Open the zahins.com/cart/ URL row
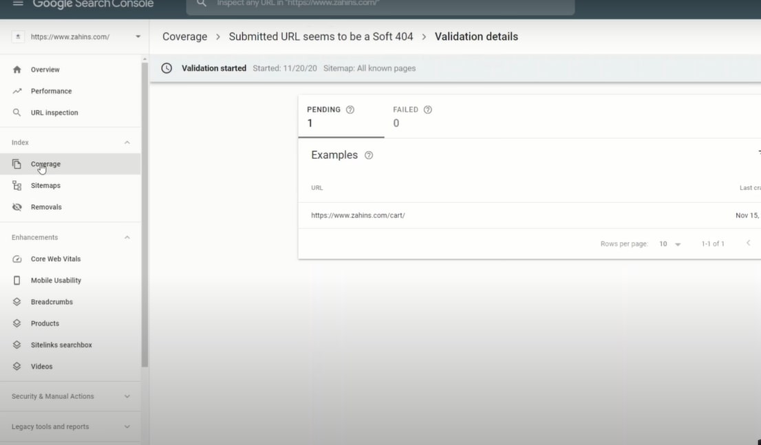Viewport: 761px width, 445px height. (358, 215)
